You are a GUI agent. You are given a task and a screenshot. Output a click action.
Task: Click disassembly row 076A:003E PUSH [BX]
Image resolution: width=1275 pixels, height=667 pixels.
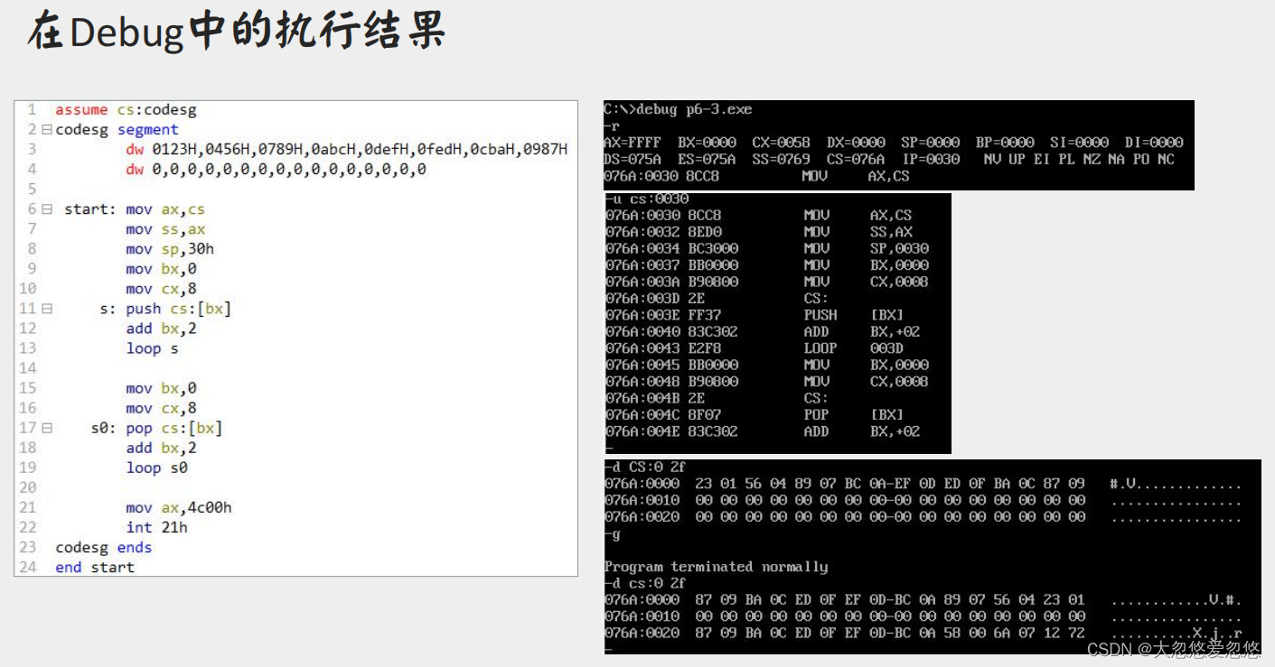(755, 315)
